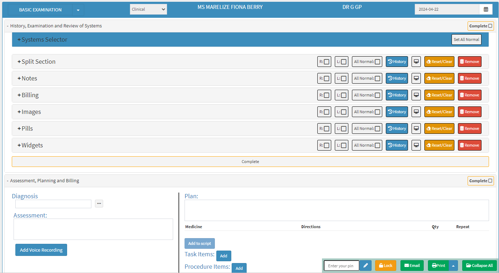Screen dimensions: 499x273
Task: Click the monitor icon in Pills row
Action: tap(416, 128)
